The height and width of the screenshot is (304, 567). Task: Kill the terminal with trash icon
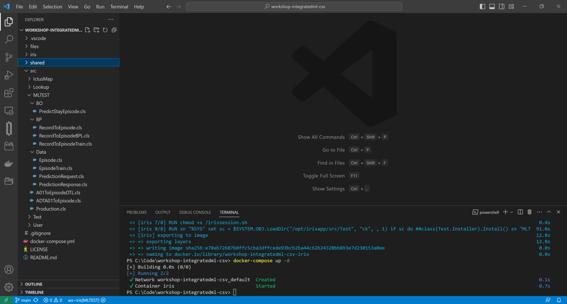[x=529, y=212]
